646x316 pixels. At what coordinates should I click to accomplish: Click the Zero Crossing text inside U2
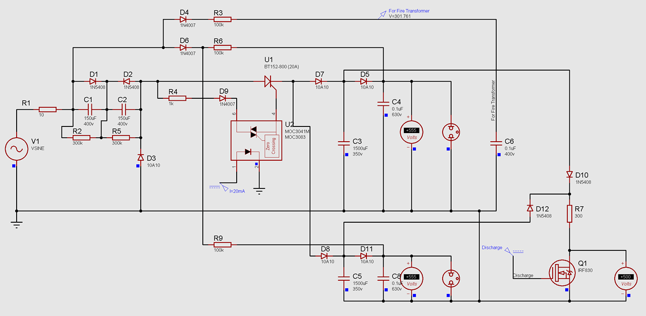pos(272,146)
